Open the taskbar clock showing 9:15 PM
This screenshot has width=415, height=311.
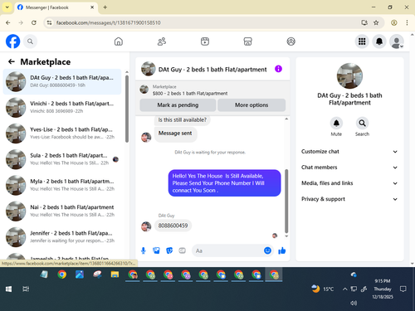(x=383, y=289)
